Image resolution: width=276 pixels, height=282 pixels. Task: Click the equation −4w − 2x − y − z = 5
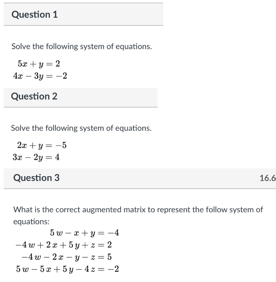coord(67,257)
